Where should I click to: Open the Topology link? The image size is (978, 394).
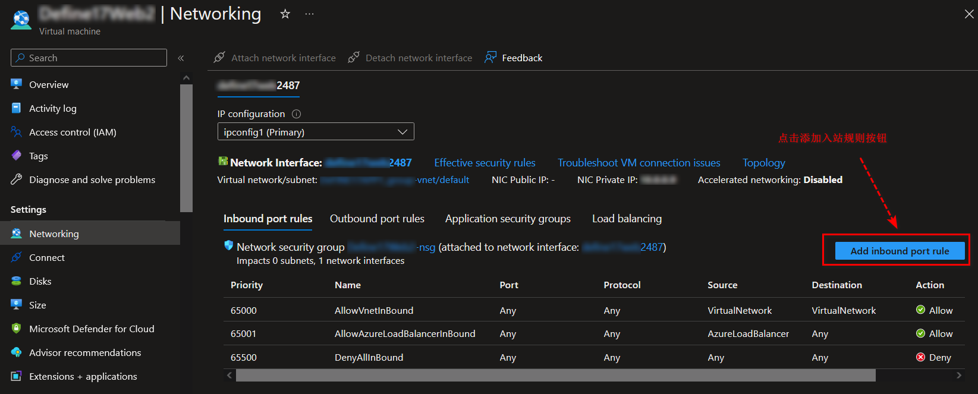[x=763, y=163]
